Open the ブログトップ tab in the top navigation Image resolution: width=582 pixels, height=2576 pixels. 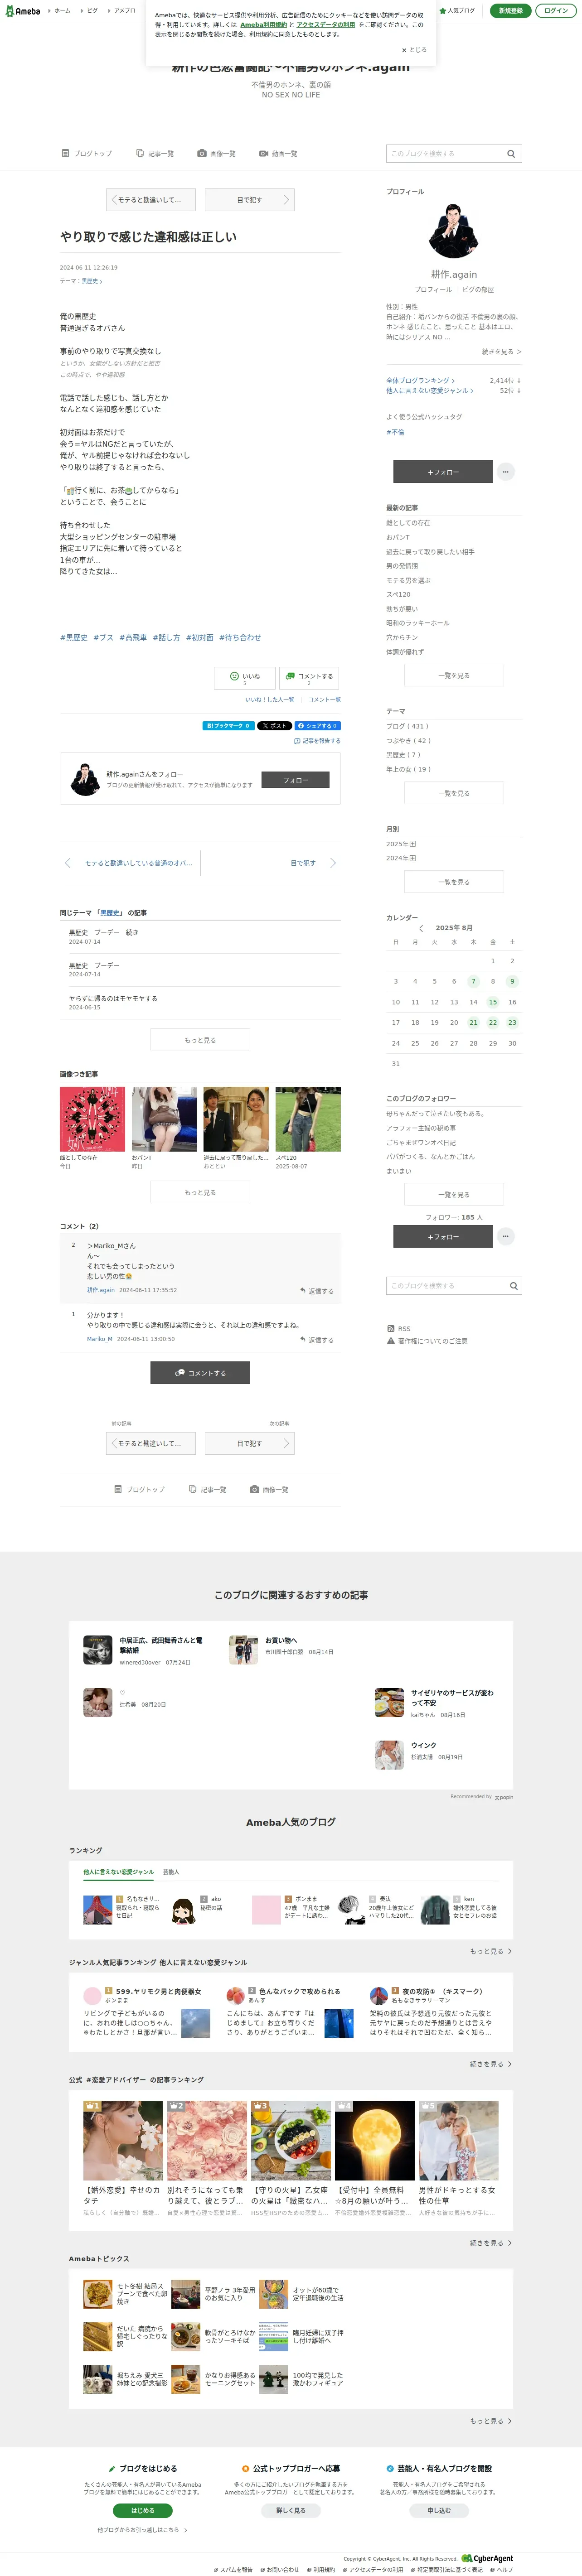[87, 154]
